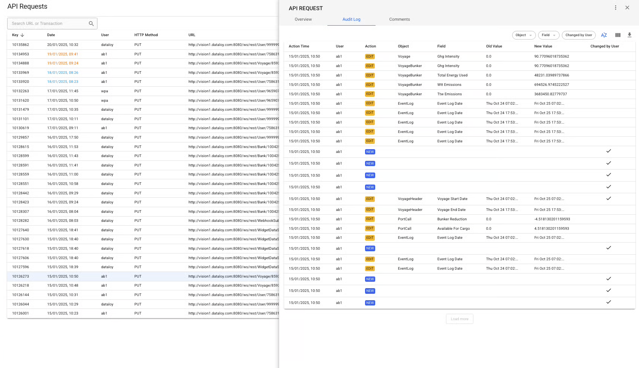Viewport: 639px width, 368px height.
Task: Click the A-Z sort icon
Action: click(x=604, y=35)
